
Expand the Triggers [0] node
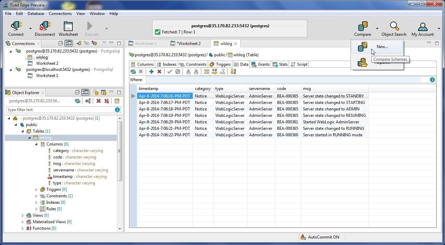(x=36, y=189)
